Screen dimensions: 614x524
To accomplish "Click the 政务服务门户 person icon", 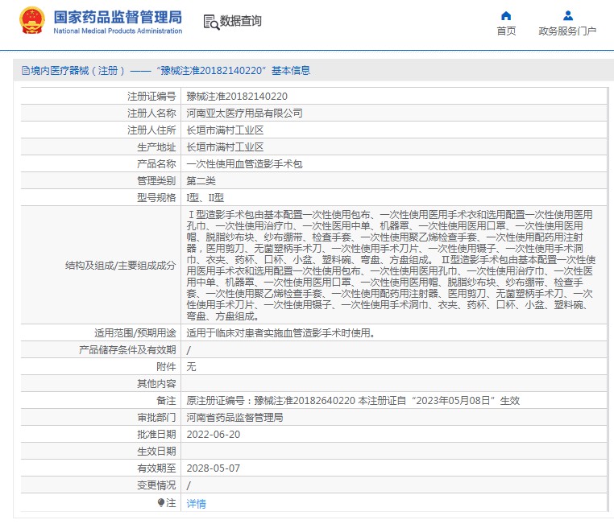I will click(x=568, y=16).
